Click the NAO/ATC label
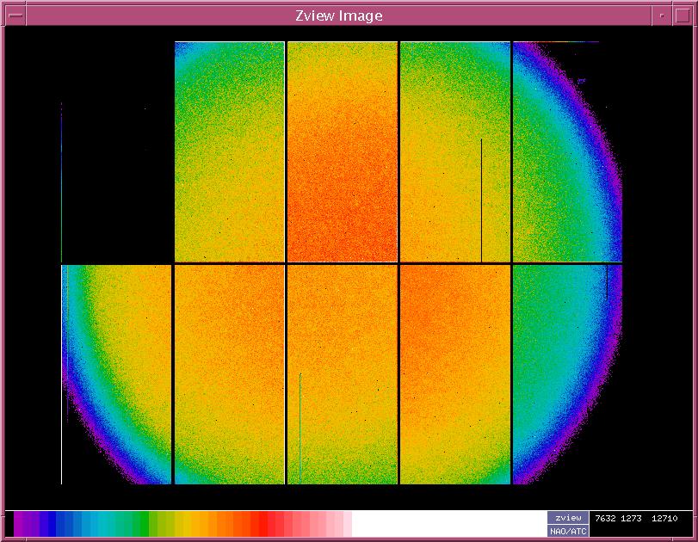 coord(568,531)
